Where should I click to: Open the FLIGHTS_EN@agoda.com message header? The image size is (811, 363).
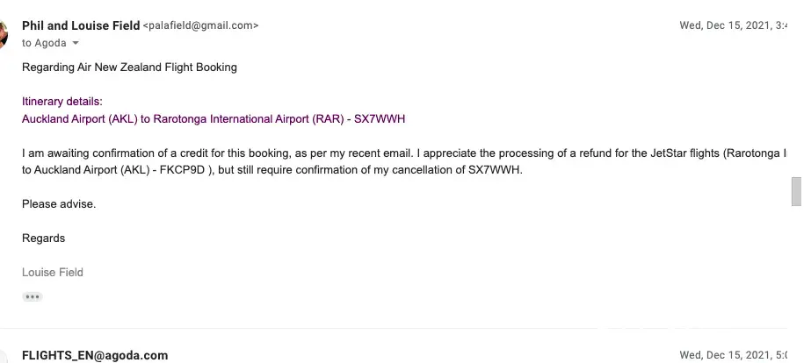[95, 355]
